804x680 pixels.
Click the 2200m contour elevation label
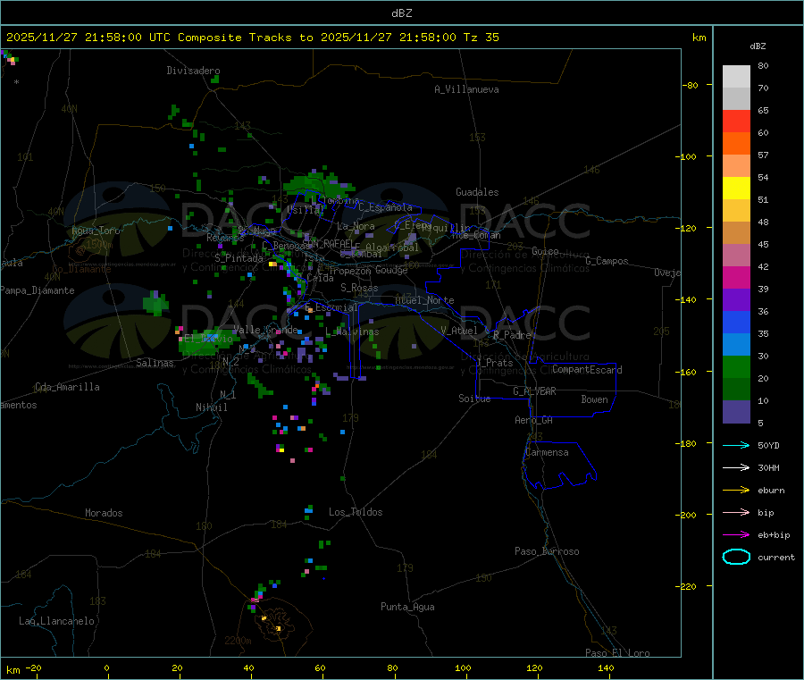[238, 641]
